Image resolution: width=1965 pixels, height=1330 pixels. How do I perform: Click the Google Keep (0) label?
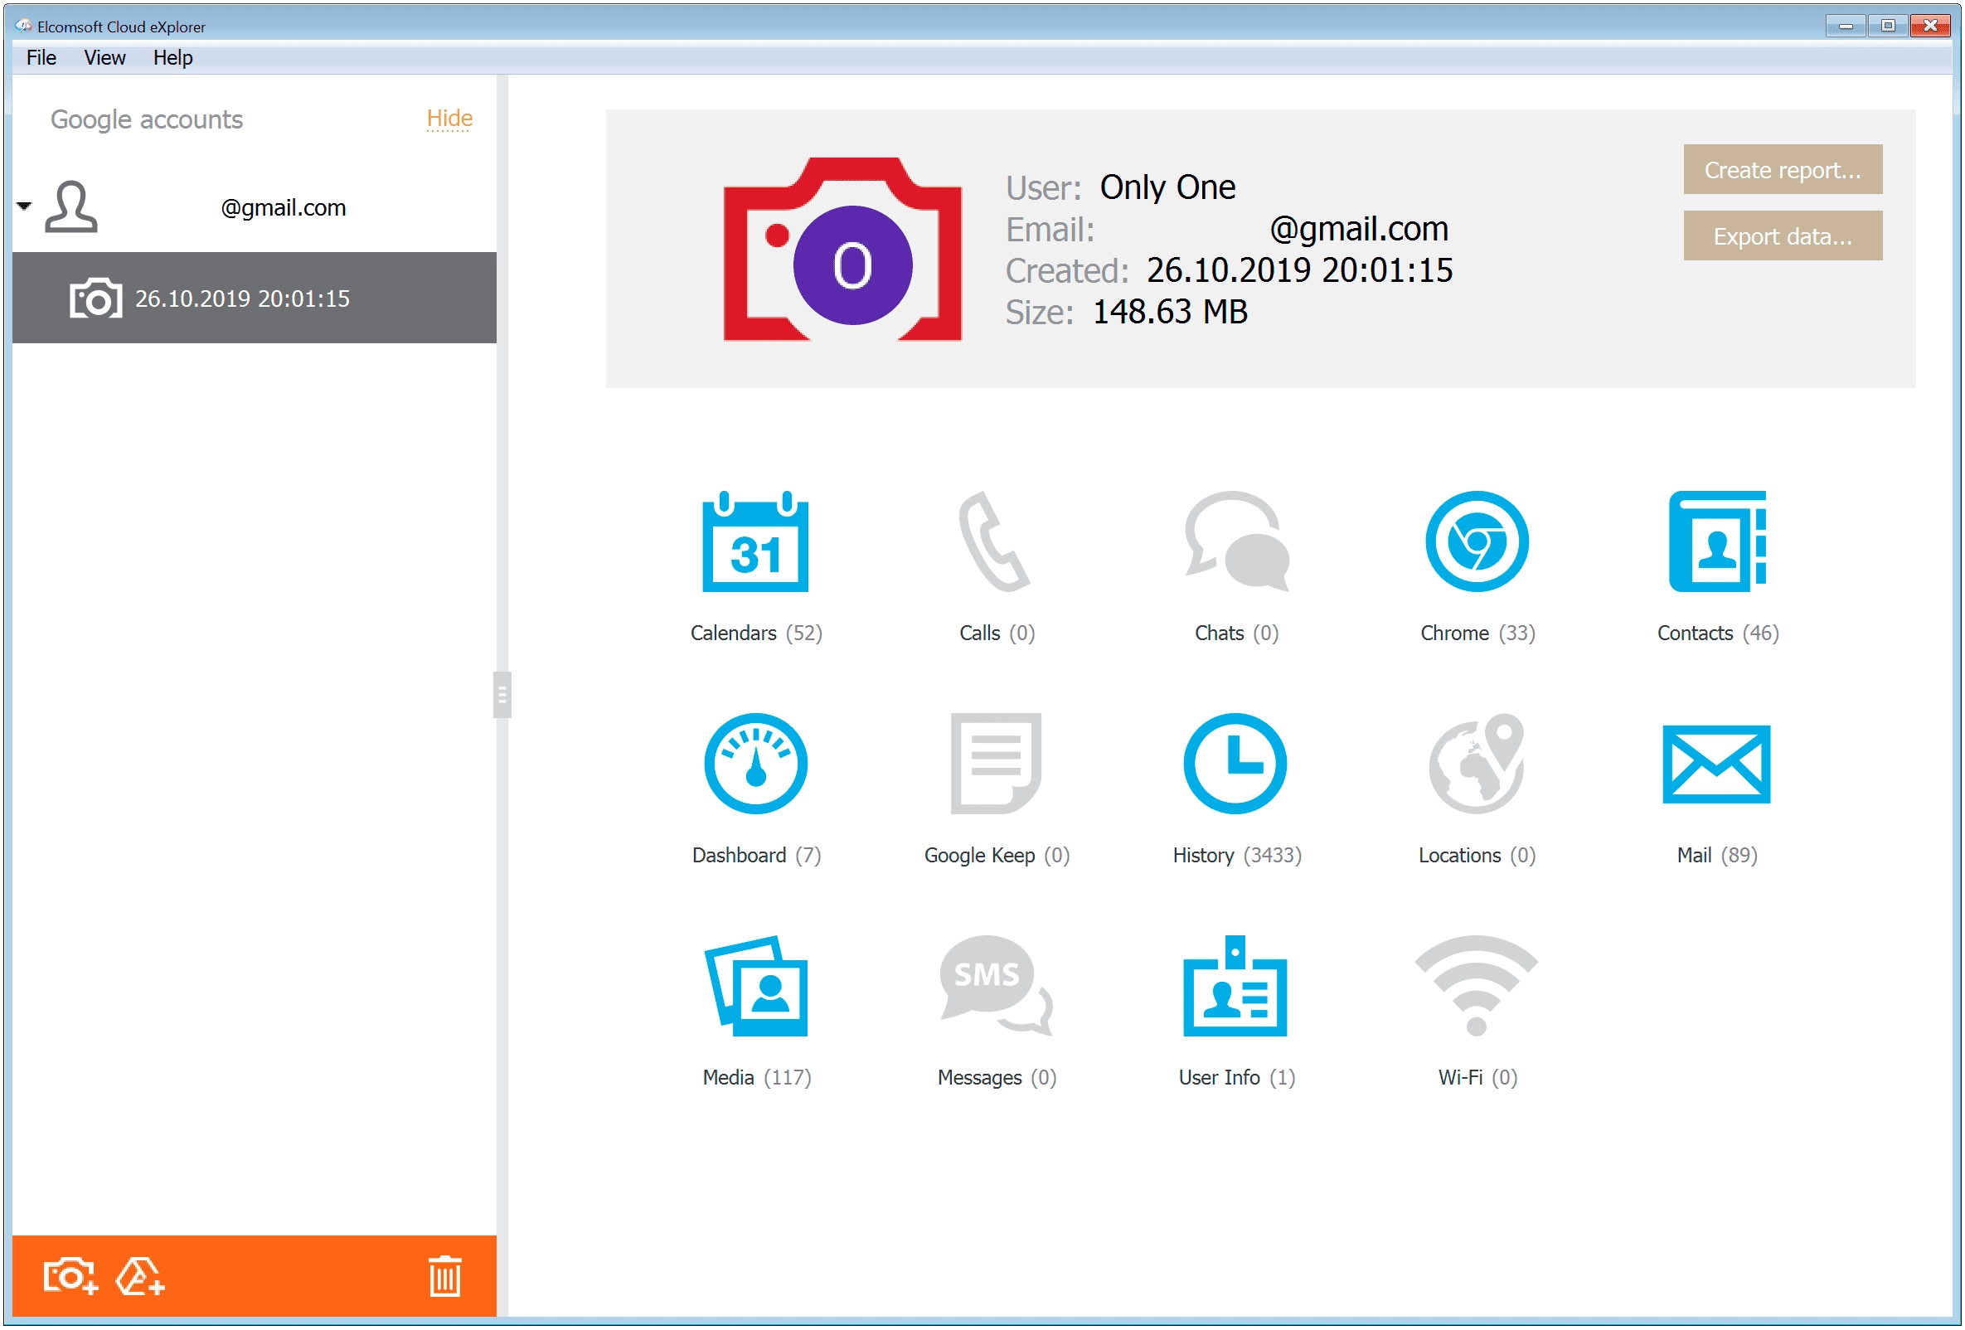[x=997, y=856]
